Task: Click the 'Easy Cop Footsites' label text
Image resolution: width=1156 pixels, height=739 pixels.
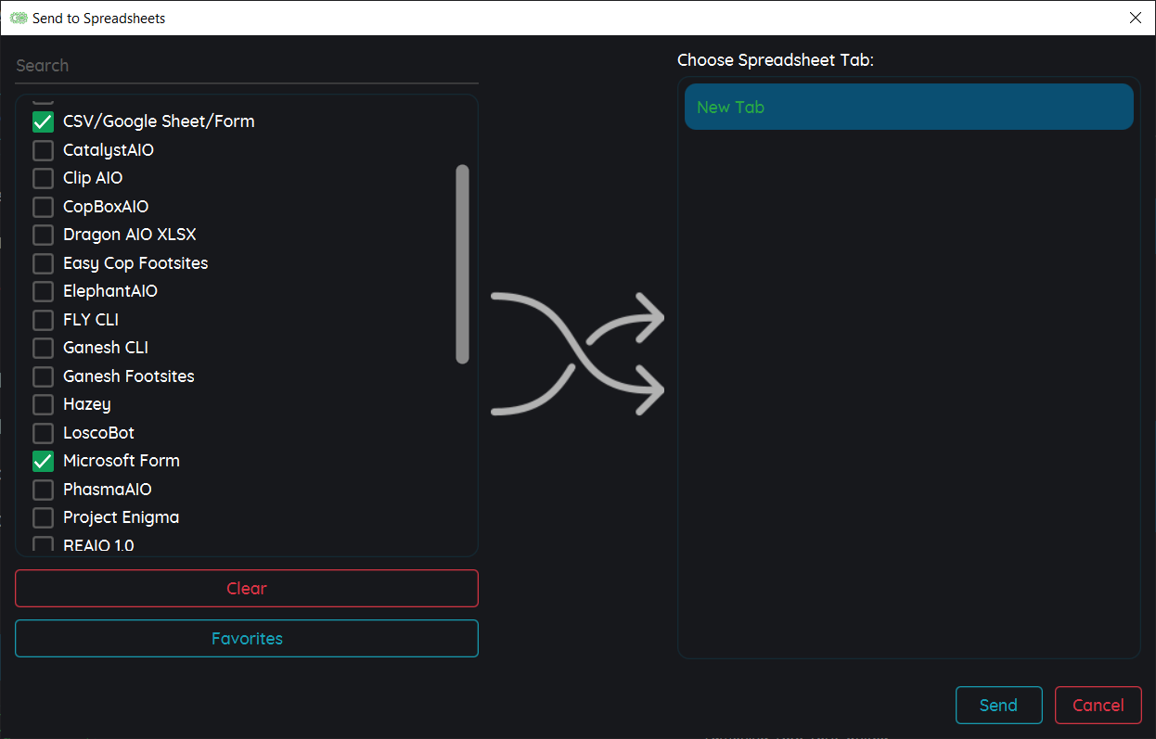Action: (x=135, y=263)
